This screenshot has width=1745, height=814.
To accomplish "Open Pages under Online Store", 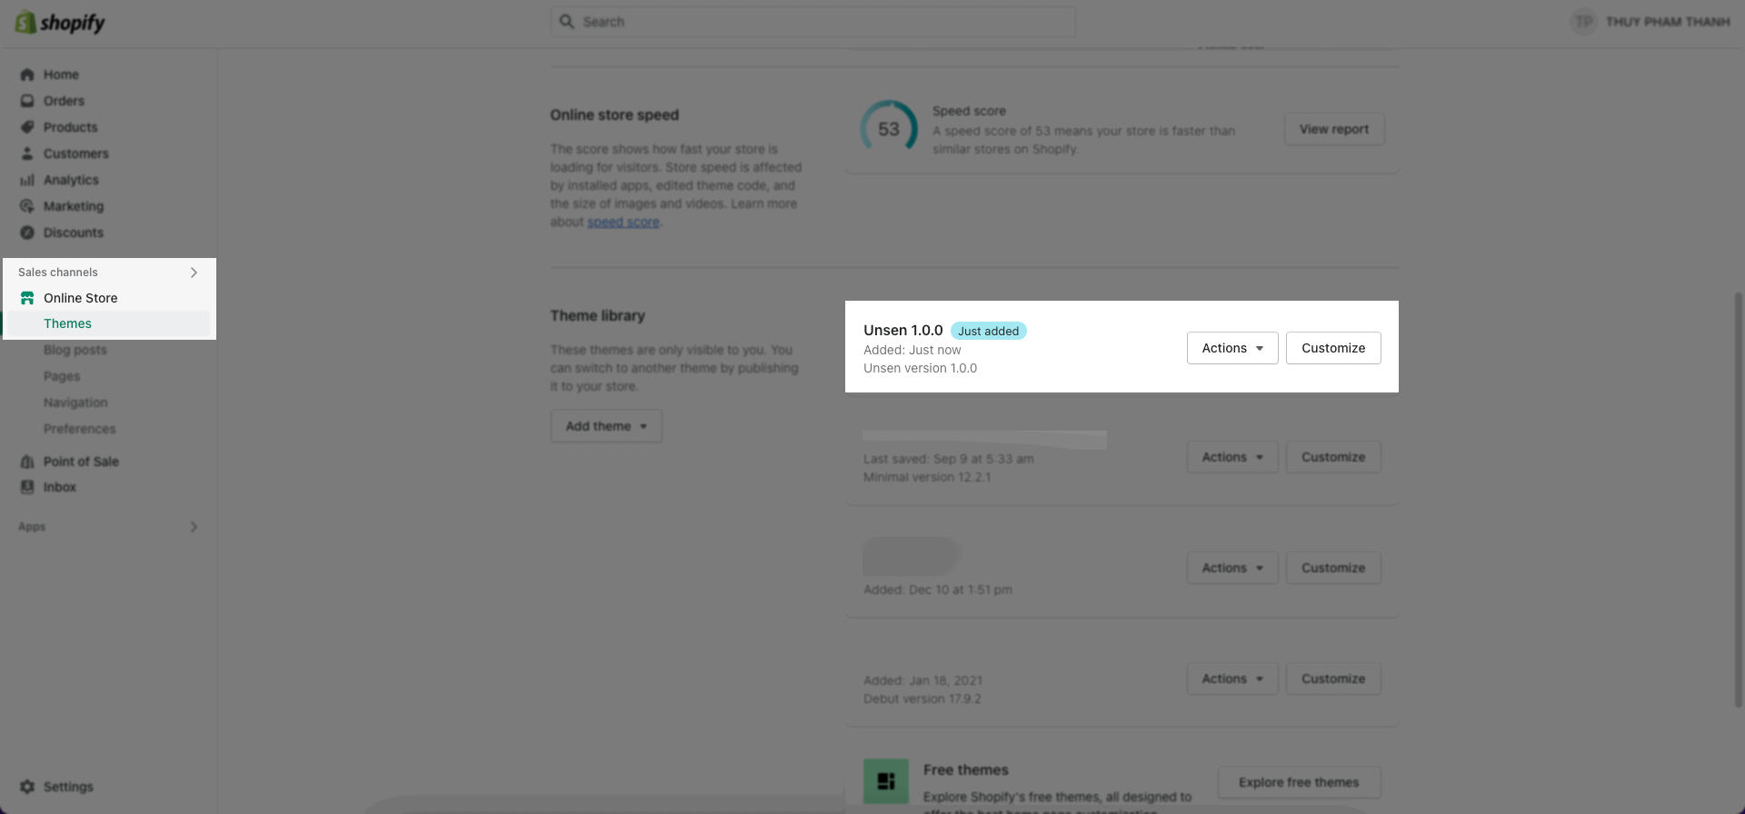I will click(62, 376).
